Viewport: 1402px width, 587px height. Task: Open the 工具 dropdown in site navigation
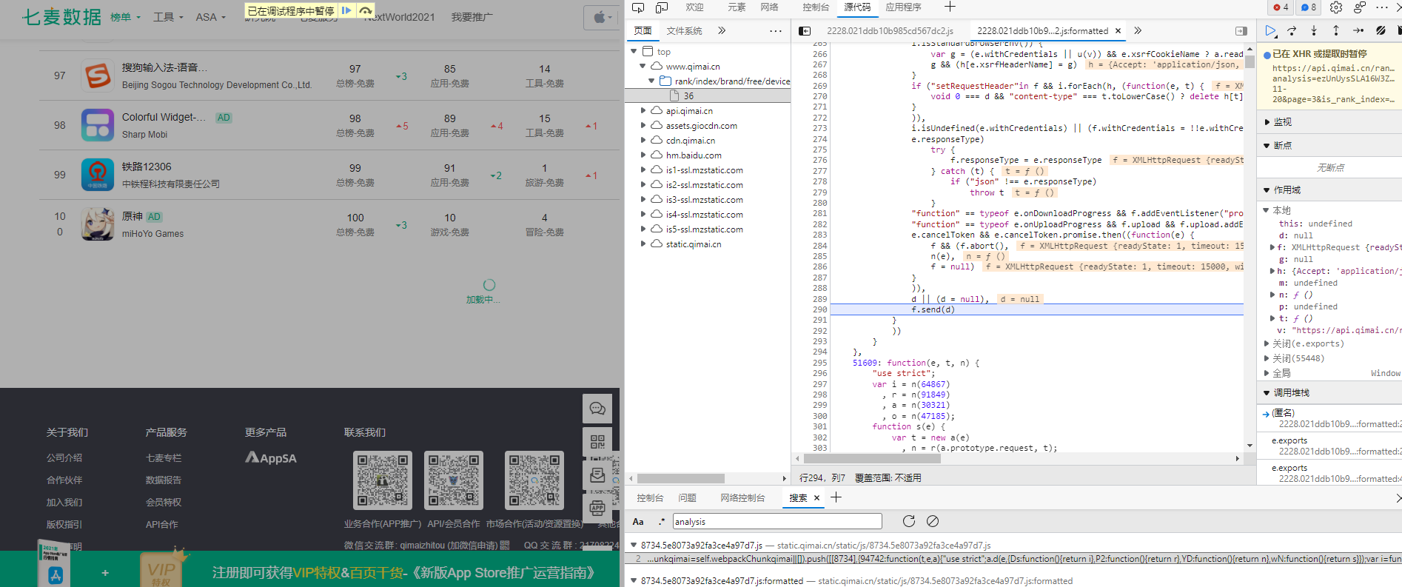(x=168, y=17)
